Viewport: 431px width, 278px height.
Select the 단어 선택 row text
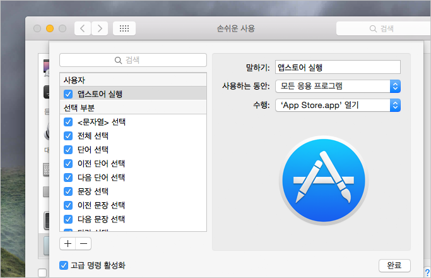click(93, 150)
